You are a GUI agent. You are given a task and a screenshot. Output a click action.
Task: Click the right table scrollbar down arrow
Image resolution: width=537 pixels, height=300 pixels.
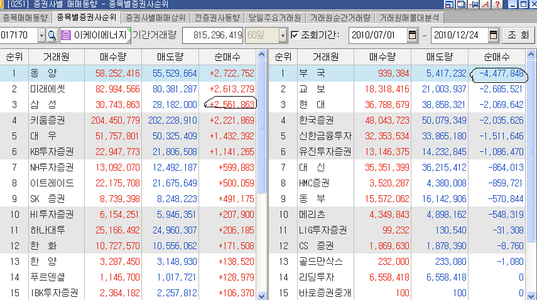click(531, 296)
